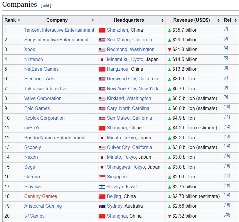Click the Singapore flag in Garena row

click(x=102, y=177)
